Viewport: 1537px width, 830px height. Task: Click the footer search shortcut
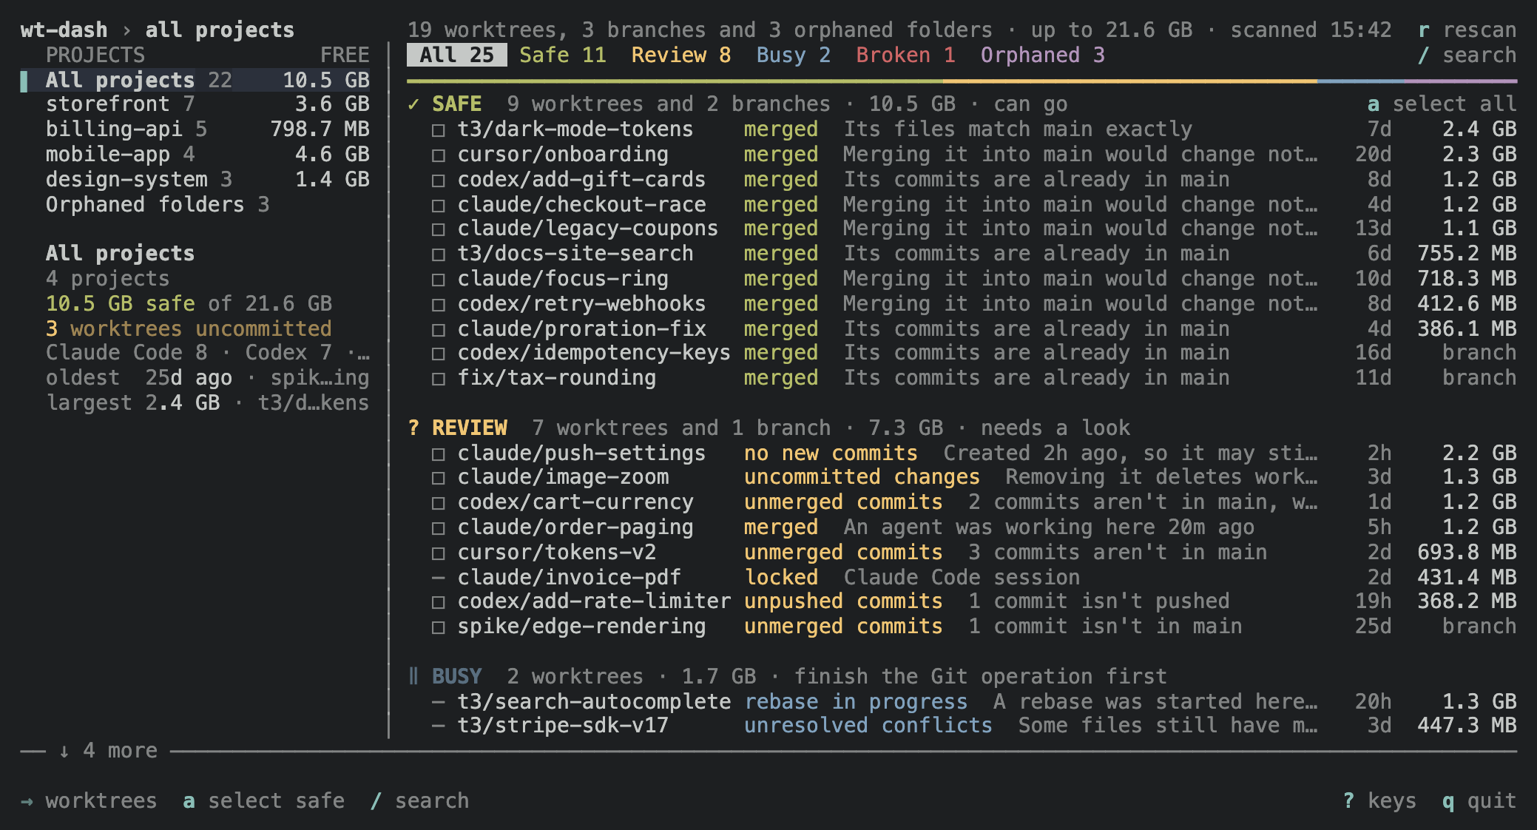coord(419,800)
